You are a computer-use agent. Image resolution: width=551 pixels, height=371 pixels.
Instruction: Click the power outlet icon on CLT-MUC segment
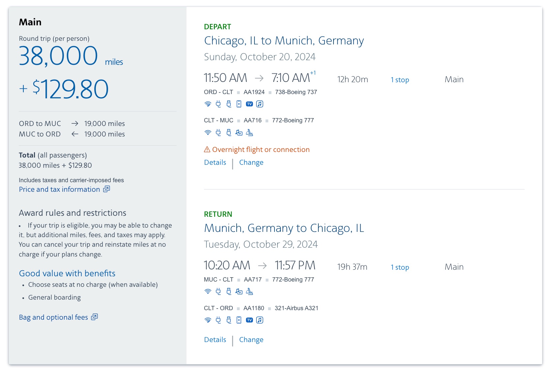coord(218,133)
